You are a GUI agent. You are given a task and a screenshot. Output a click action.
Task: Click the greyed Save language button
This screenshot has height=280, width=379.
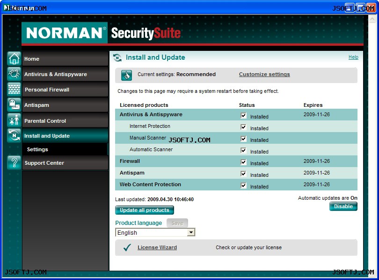point(177,223)
